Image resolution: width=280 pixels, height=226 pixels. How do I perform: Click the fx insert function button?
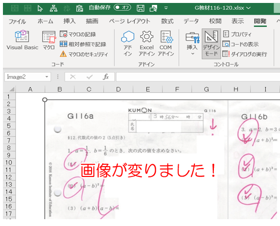[x=106, y=77]
